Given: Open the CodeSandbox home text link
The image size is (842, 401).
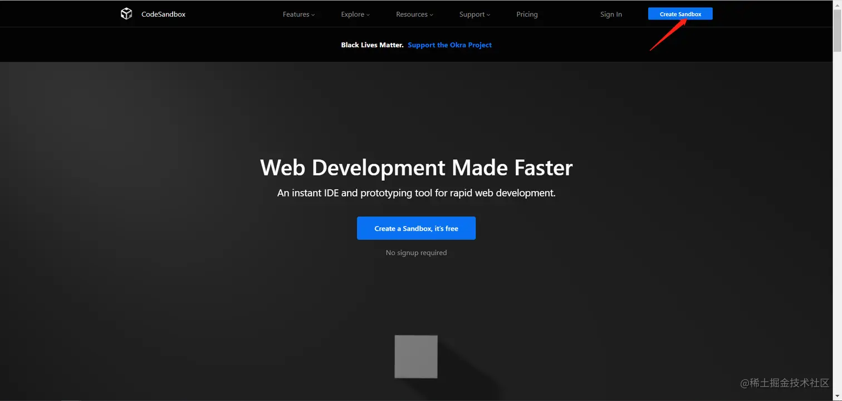Looking at the screenshot, I should pos(163,14).
